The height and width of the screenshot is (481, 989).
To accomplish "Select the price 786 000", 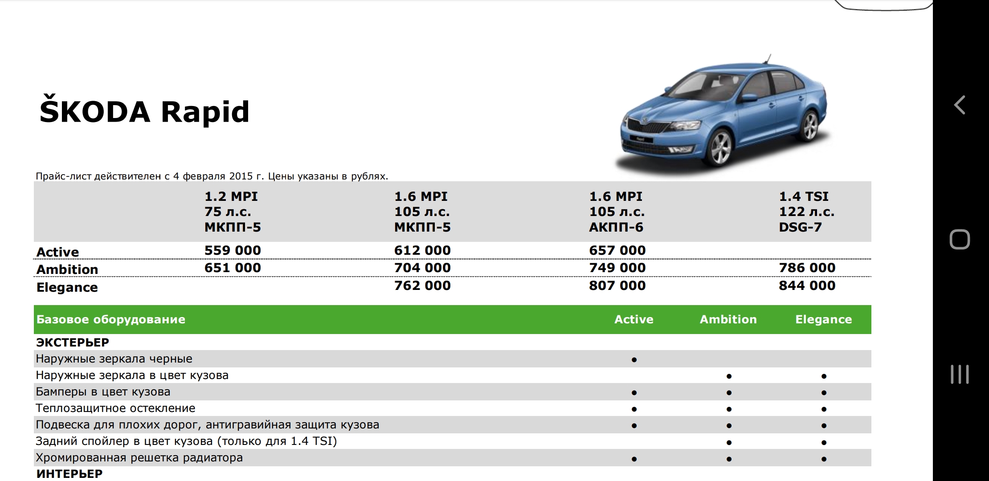I will 807,268.
